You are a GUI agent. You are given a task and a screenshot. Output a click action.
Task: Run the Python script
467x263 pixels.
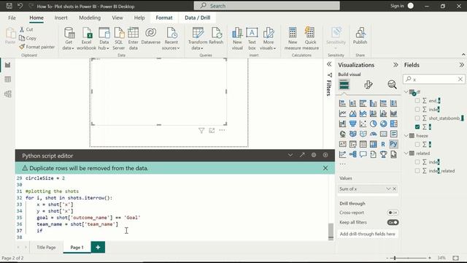point(325,155)
